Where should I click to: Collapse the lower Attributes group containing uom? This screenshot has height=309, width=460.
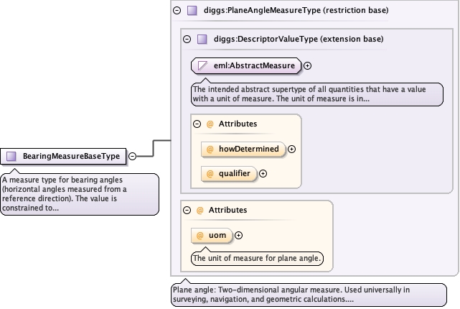pos(187,210)
